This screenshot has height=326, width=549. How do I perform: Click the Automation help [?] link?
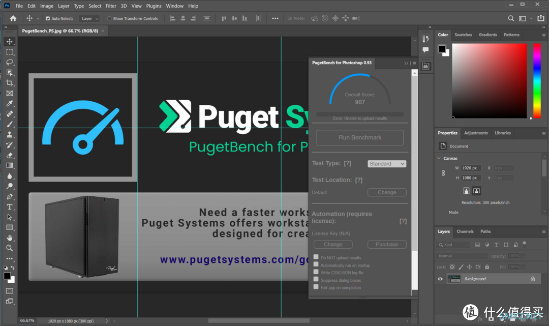pyautogui.click(x=403, y=221)
